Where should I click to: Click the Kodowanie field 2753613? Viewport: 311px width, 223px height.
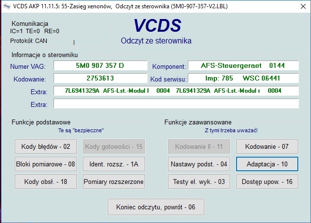tap(100, 78)
